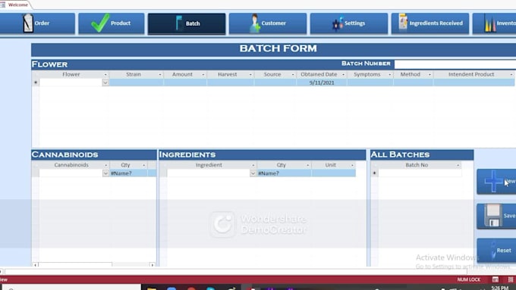The image size is (516, 290).
Task: Open Strain column header filter arrow
Action: point(160,74)
